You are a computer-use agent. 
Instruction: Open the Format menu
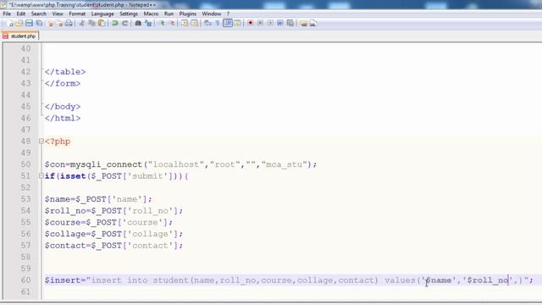click(x=77, y=14)
